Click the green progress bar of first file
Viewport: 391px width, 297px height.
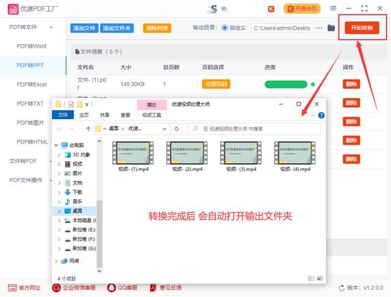(x=286, y=84)
